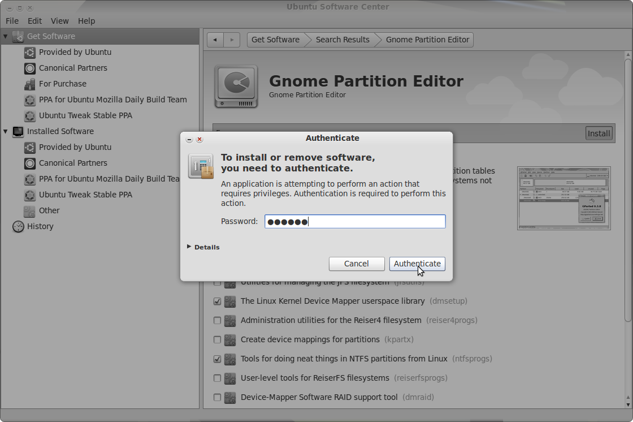
Task: Open the File menu
Action: 12,21
